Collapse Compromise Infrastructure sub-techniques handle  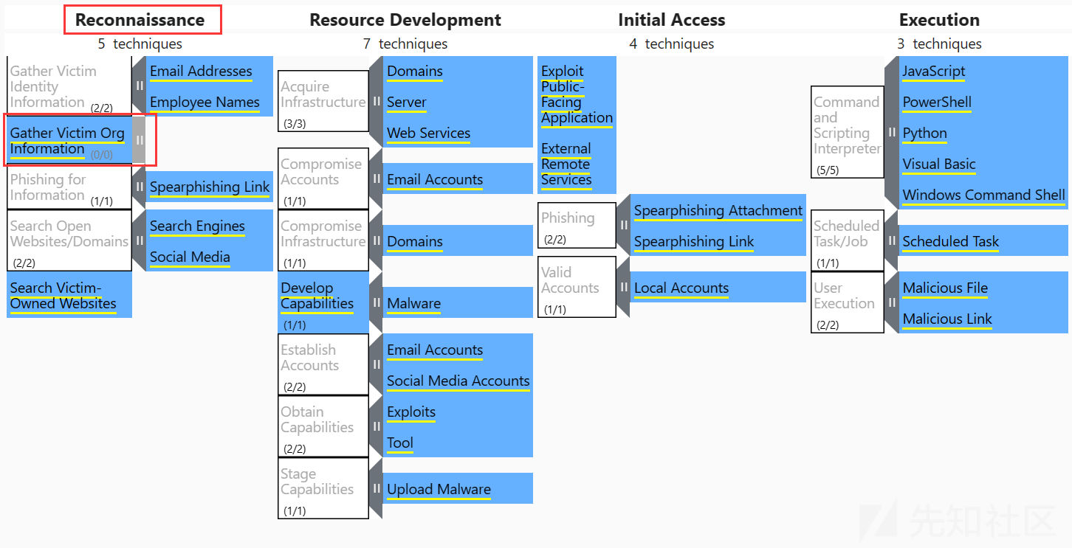click(376, 240)
